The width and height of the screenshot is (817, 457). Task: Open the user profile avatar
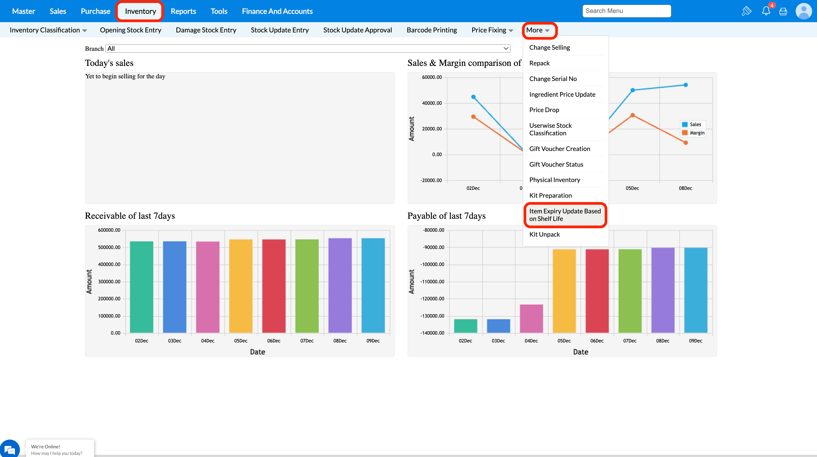(x=803, y=11)
